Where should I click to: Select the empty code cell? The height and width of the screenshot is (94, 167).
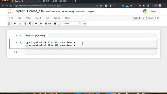coord(91,52)
